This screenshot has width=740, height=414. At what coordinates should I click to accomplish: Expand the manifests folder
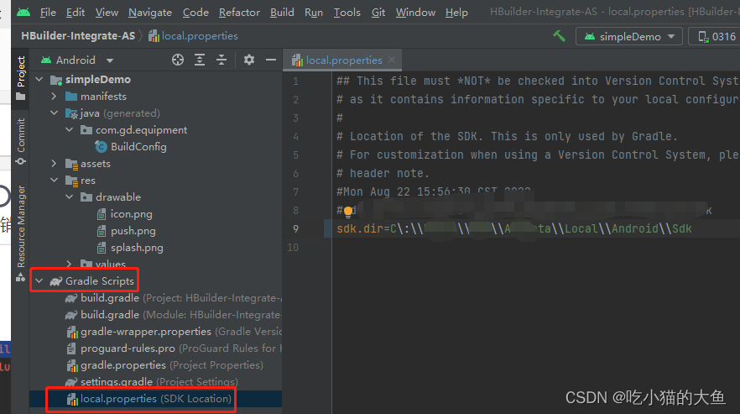(x=55, y=97)
